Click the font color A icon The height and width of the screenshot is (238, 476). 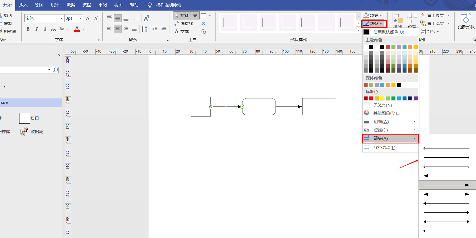(x=77, y=29)
